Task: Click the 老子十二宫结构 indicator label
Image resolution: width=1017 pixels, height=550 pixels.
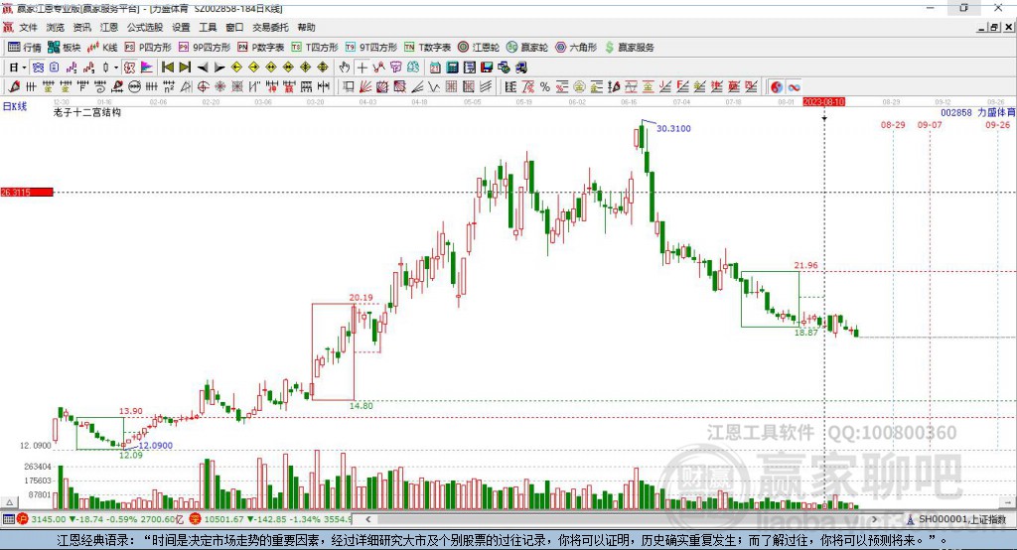Action: point(87,112)
